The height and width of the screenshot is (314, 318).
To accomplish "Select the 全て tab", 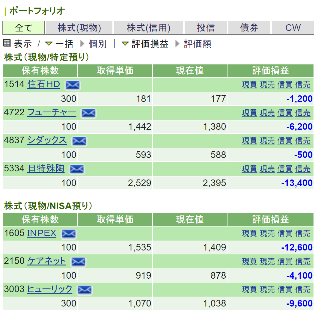I will [23, 28].
